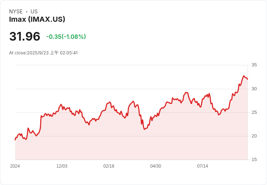Select the 02/18 date label

tap(109, 166)
